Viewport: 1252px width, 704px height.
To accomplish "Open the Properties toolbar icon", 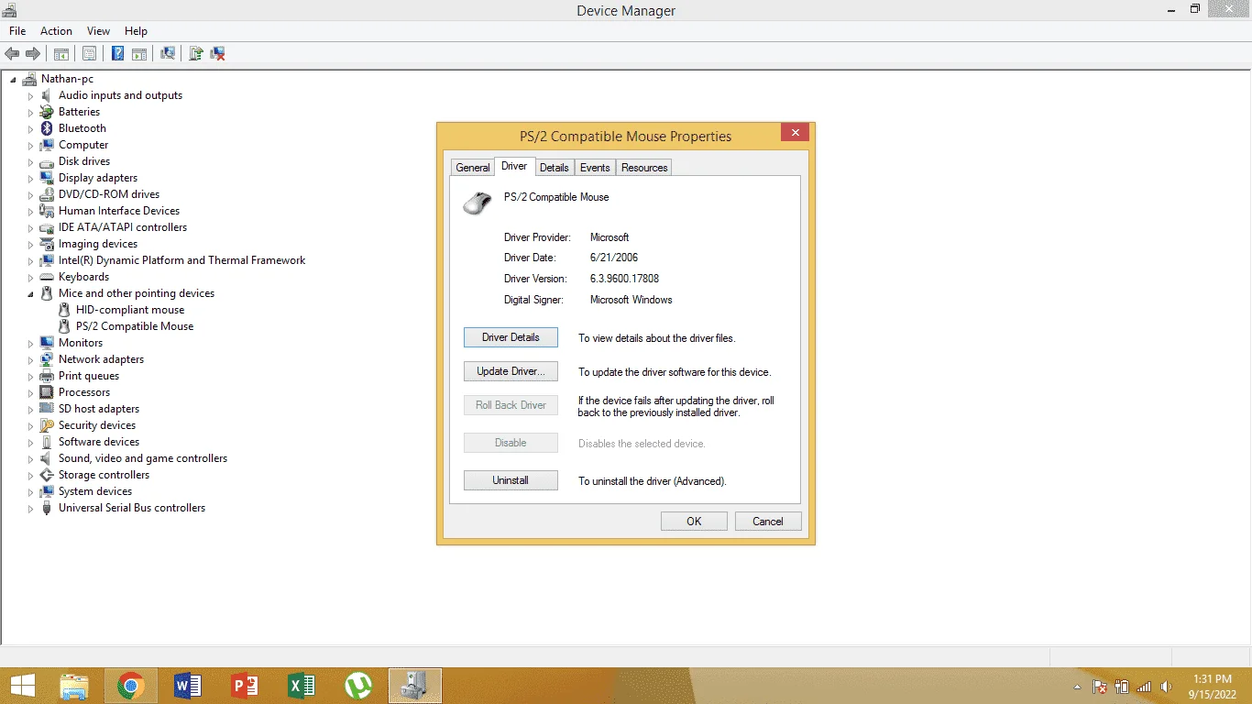I will 89,53.
